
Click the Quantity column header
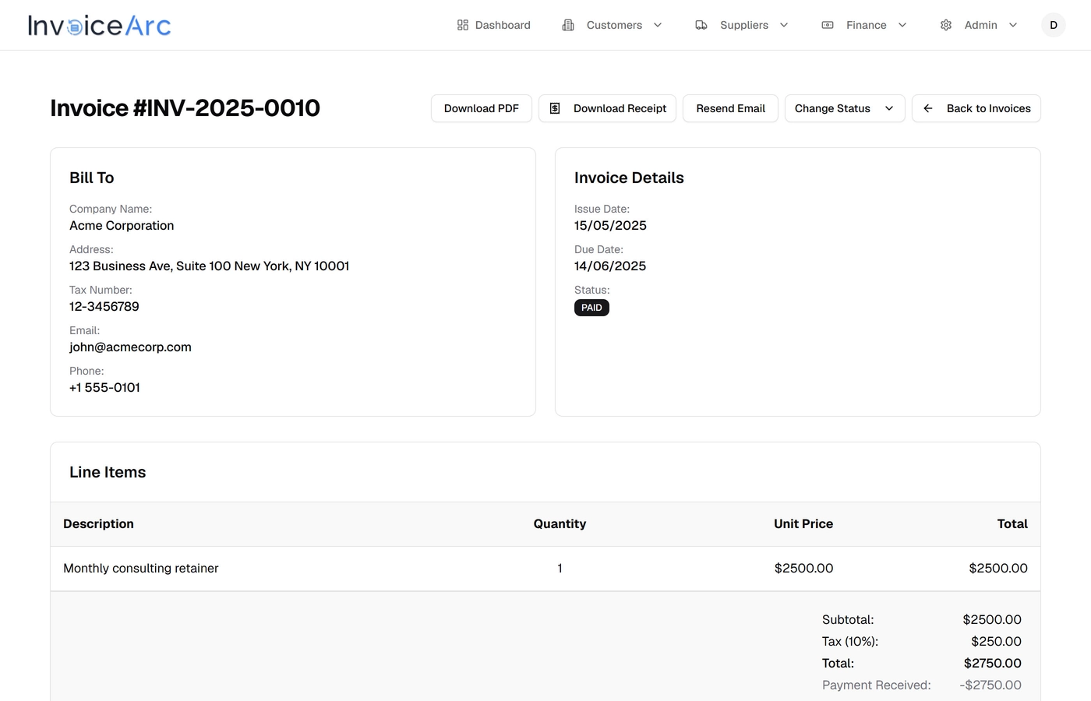click(560, 524)
